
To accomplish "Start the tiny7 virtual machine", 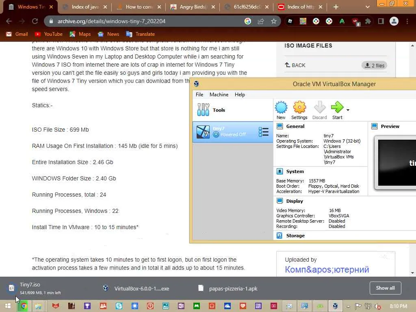I will click(337, 110).
